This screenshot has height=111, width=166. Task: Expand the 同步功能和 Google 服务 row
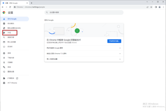pos(84,48)
